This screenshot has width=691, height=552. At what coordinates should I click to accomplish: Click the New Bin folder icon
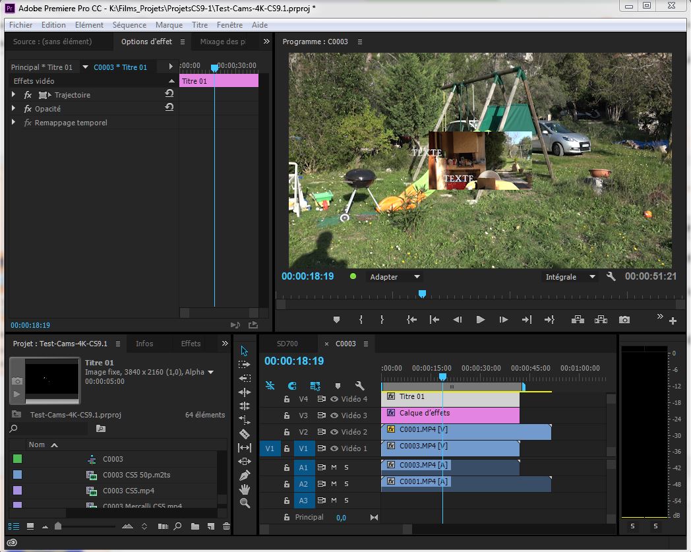[x=195, y=526]
